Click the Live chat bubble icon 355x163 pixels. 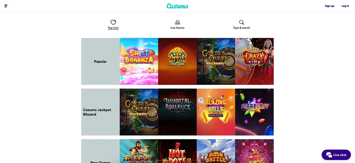pos(329,155)
